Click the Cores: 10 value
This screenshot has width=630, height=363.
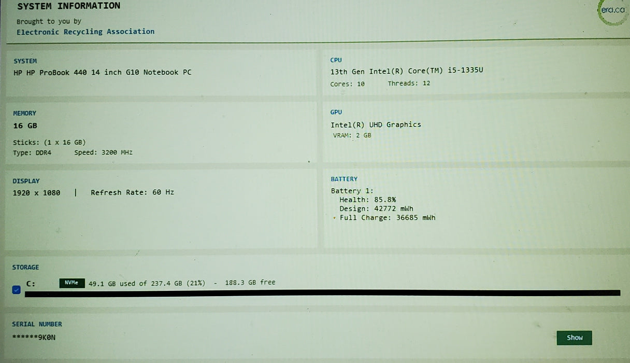pyautogui.click(x=348, y=83)
